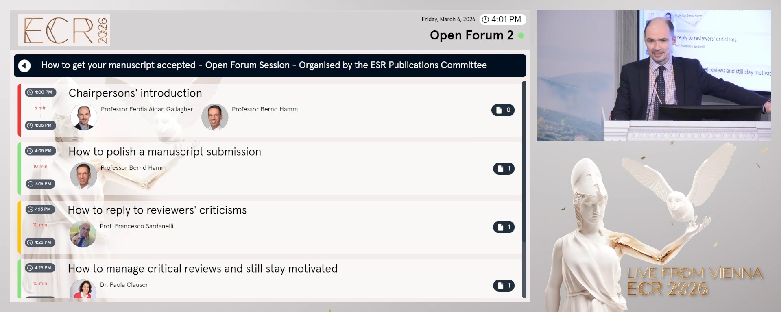Click Prof. Francesco Sardanelli's avatar

(83, 234)
